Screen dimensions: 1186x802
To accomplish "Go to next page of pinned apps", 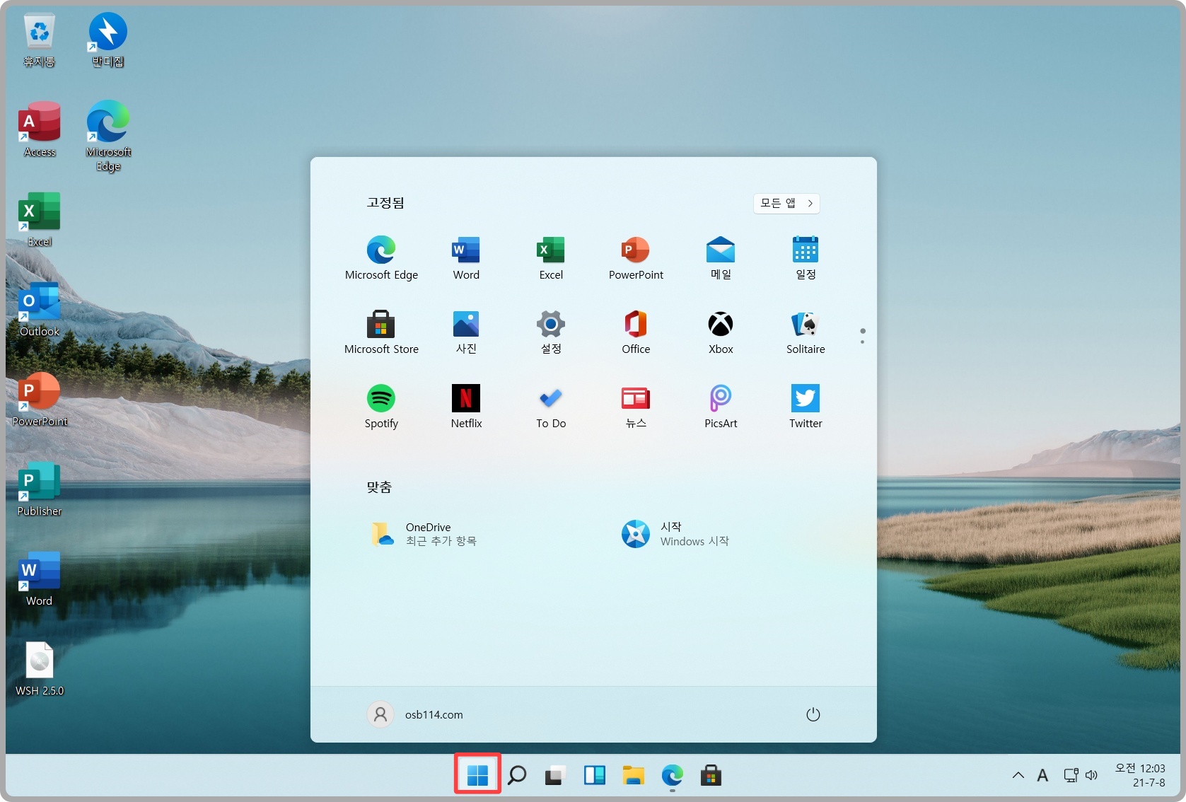I will click(x=862, y=342).
